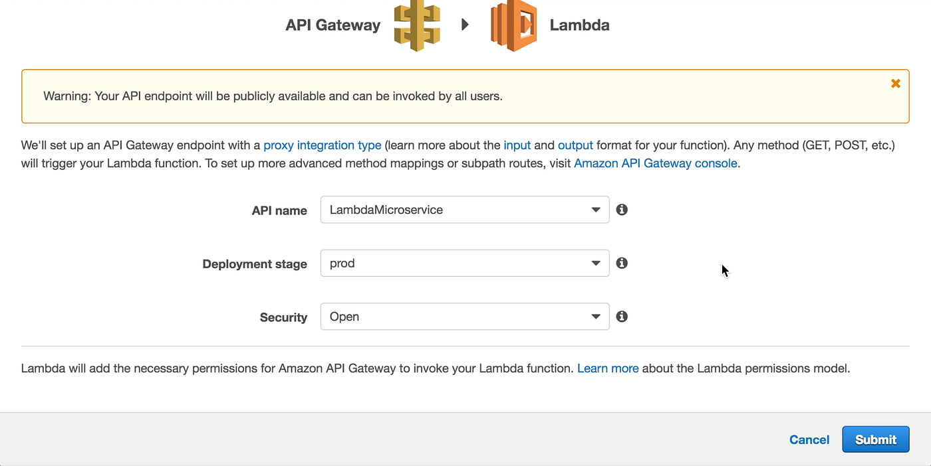Screen dimensions: 931x466
Task: Dismiss the public endpoint warning banner
Action: 895,84
